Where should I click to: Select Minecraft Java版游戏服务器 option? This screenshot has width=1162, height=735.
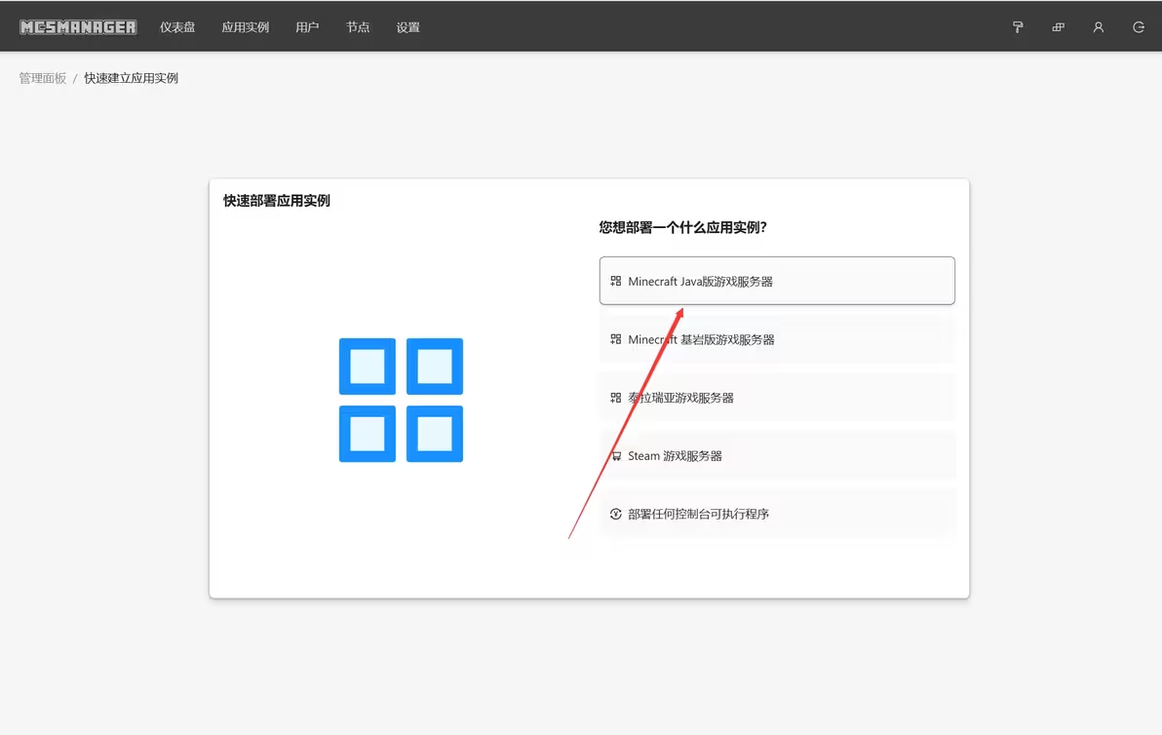point(777,281)
